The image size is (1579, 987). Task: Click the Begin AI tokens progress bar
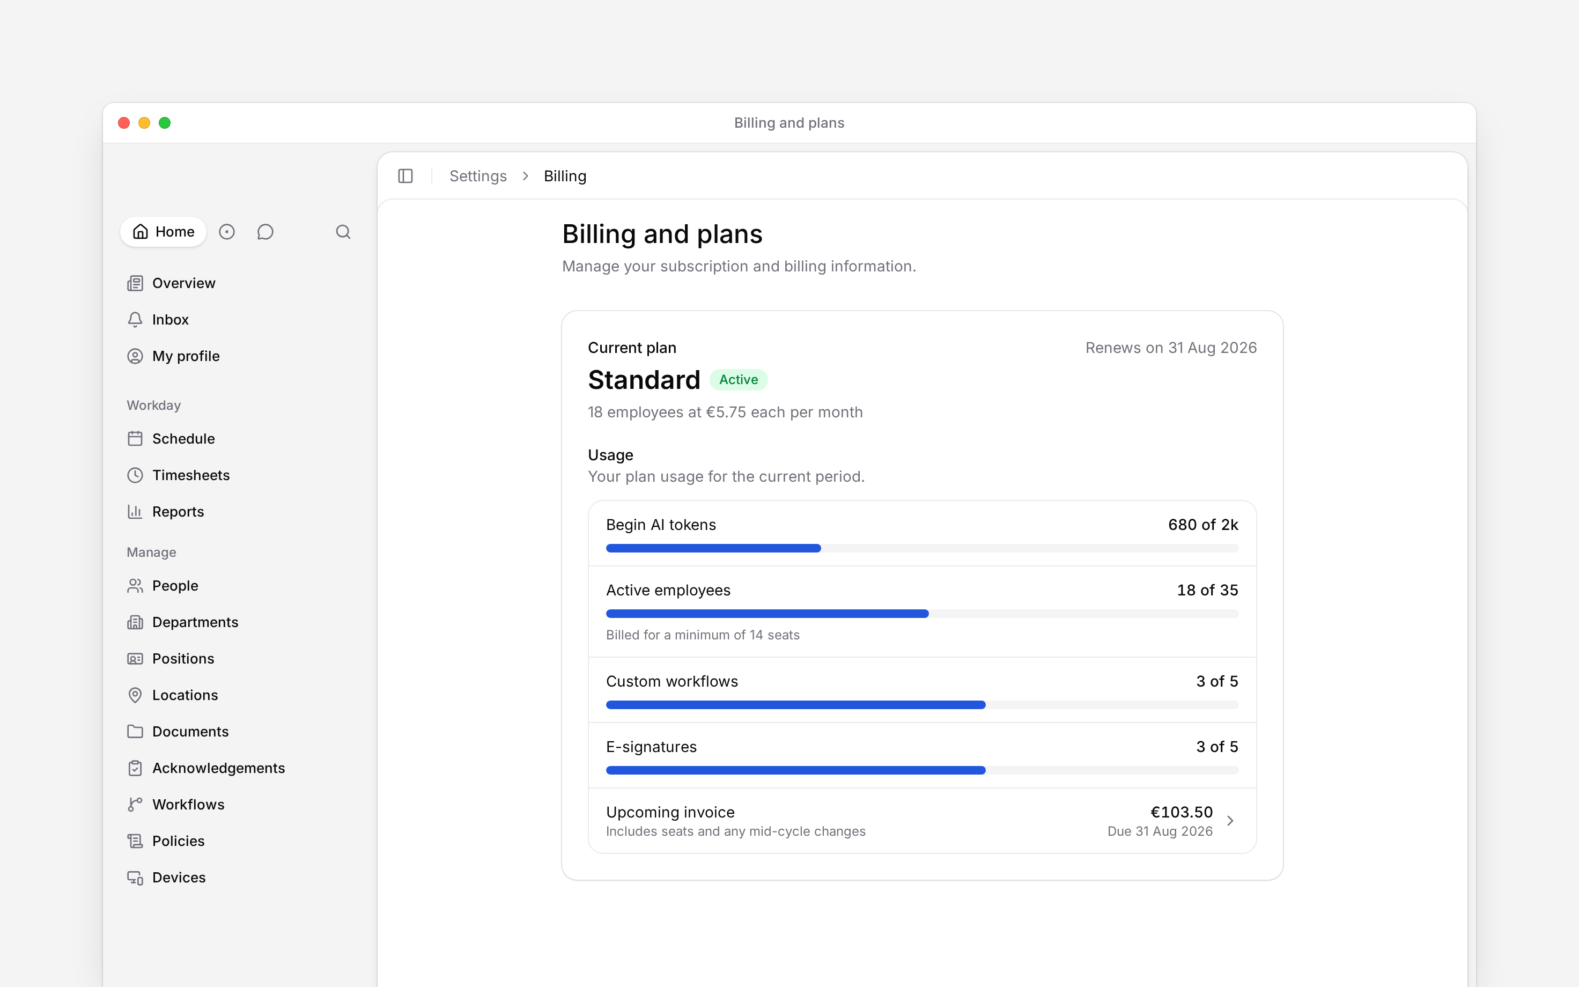click(922, 548)
